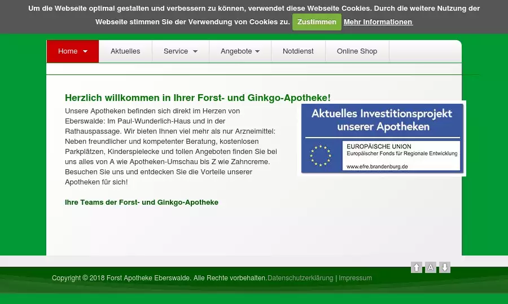Go to the Notdienst page
Viewport: 508px width, 304px height.
coord(298,51)
